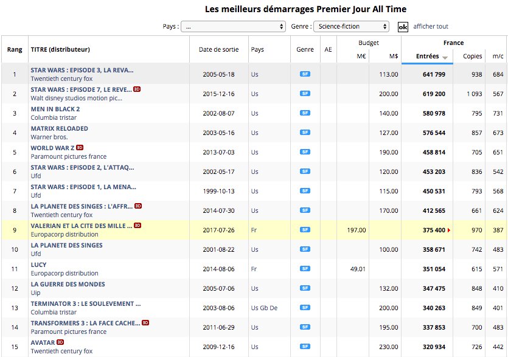Click the M€ budget column header
This screenshot has height=357, width=508.
pos(361,56)
